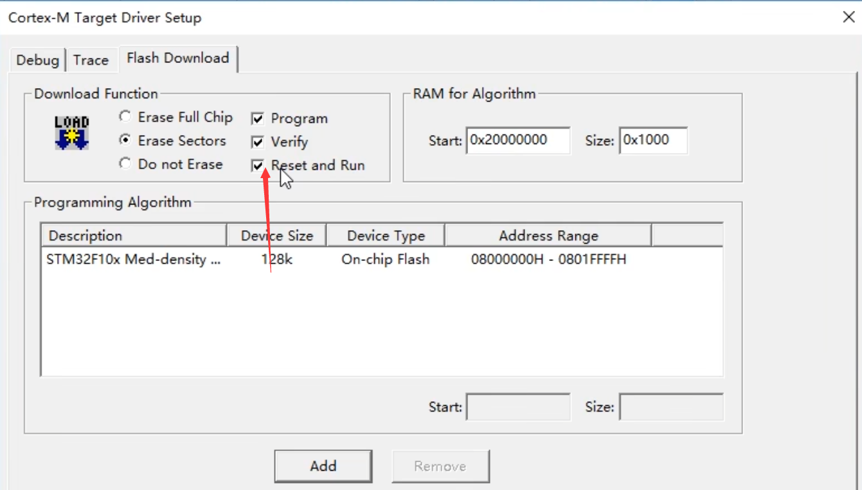This screenshot has width=862, height=490.
Task: Select the Flash Download tab
Action: (177, 58)
